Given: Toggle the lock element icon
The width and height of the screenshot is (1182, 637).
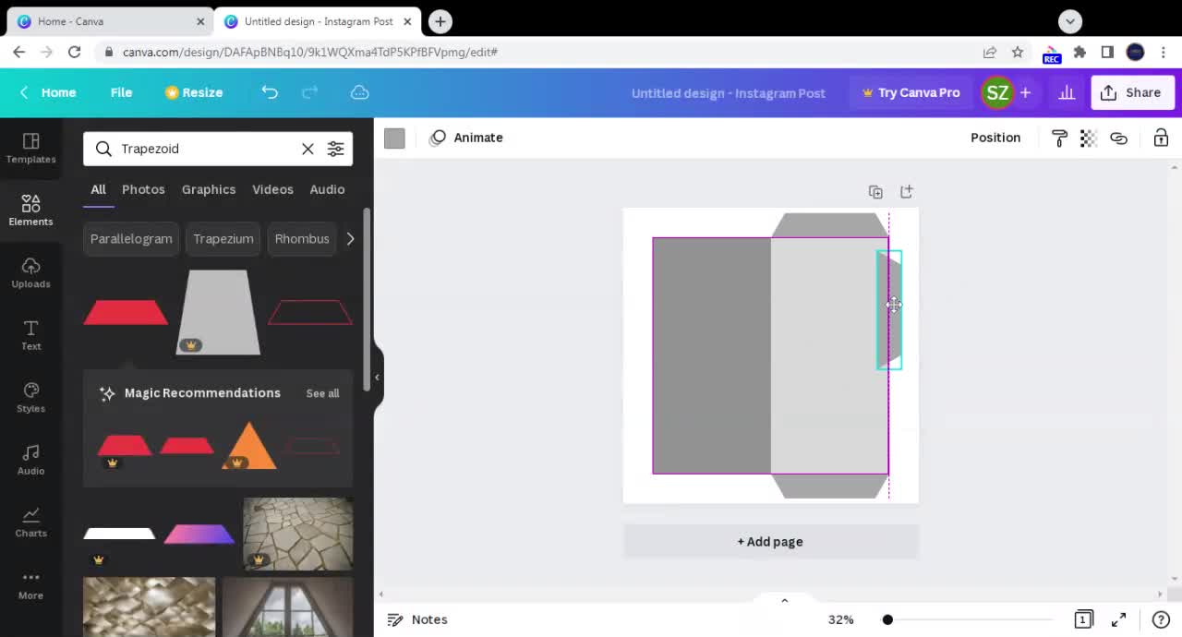Looking at the screenshot, I should [x=1161, y=138].
